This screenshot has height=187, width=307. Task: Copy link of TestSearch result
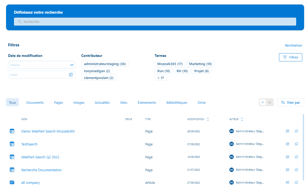point(296,144)
